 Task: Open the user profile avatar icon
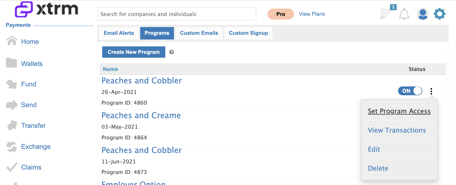pyautogui.click(x=423, y=14)
